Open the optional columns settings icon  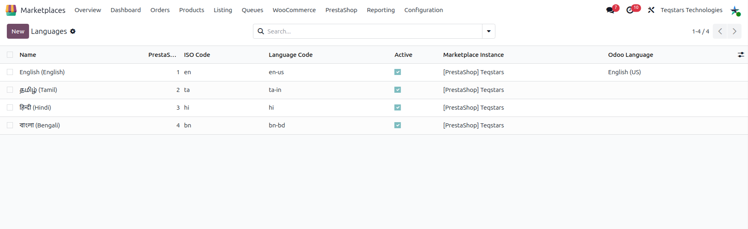click(741, 54)
